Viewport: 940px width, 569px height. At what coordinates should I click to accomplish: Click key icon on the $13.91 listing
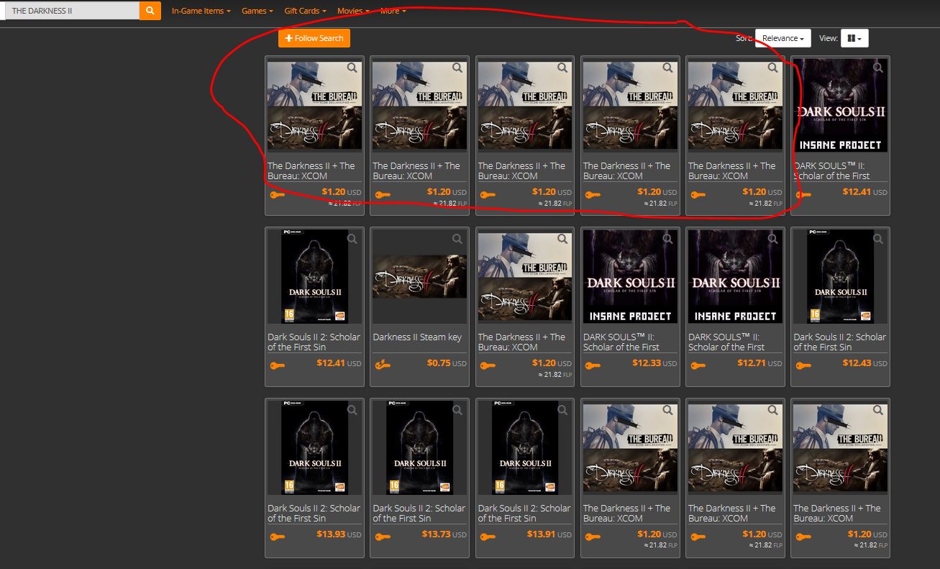click(488, 537)
